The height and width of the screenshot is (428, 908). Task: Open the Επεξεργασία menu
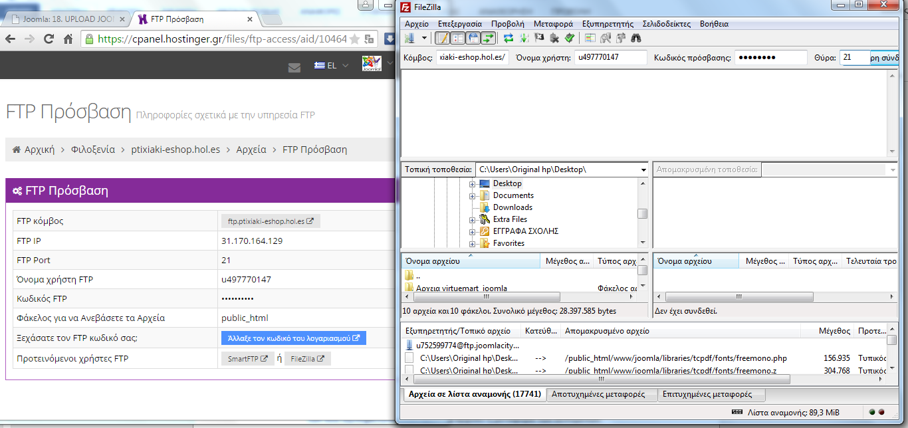click(x=460, y=23)
